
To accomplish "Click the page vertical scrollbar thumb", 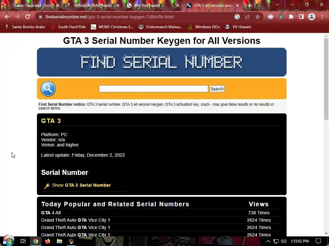I will [326, 79].
